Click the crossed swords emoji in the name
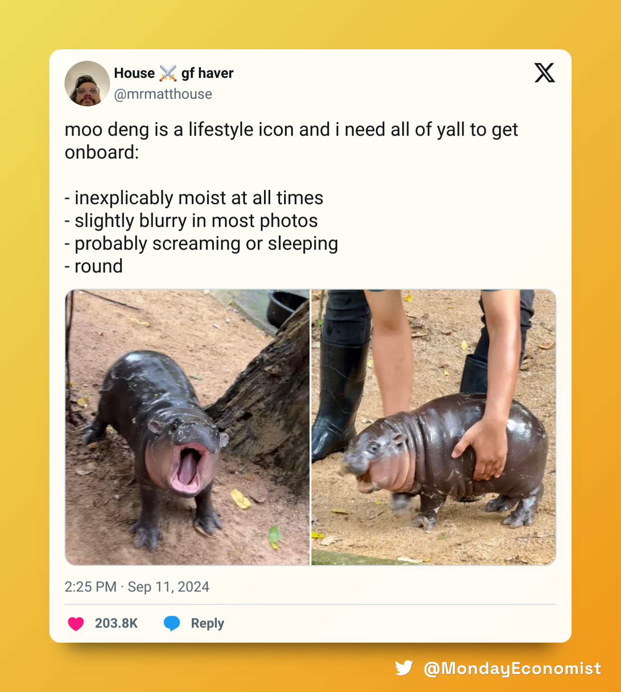 (x=168, y=73)
